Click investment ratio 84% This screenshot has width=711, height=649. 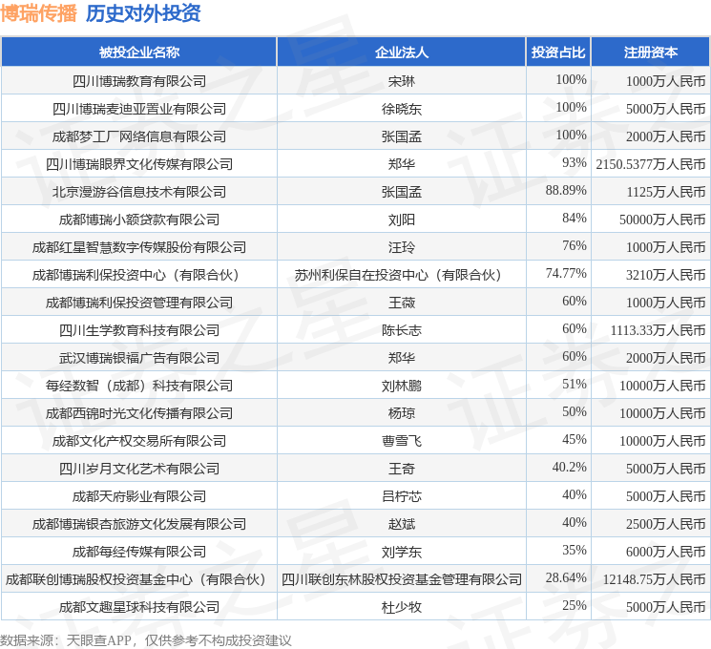pos(575,219)
